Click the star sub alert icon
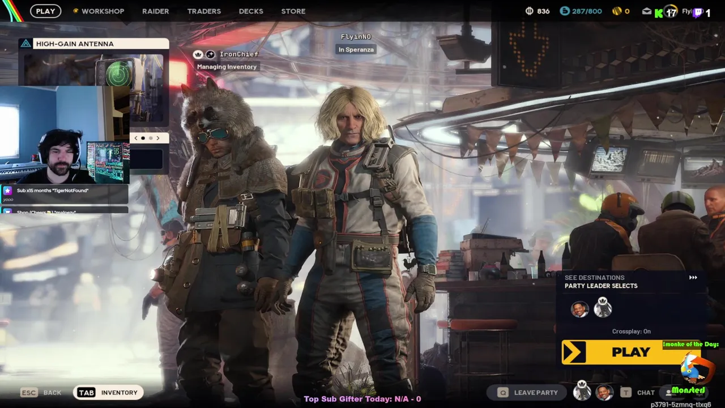Screen dimensions: 725x408 (7, 191)
